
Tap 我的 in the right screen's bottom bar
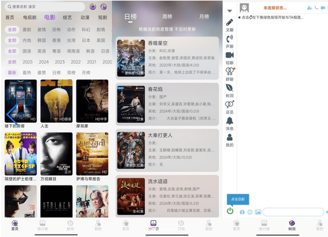click(x=319, y=226)
